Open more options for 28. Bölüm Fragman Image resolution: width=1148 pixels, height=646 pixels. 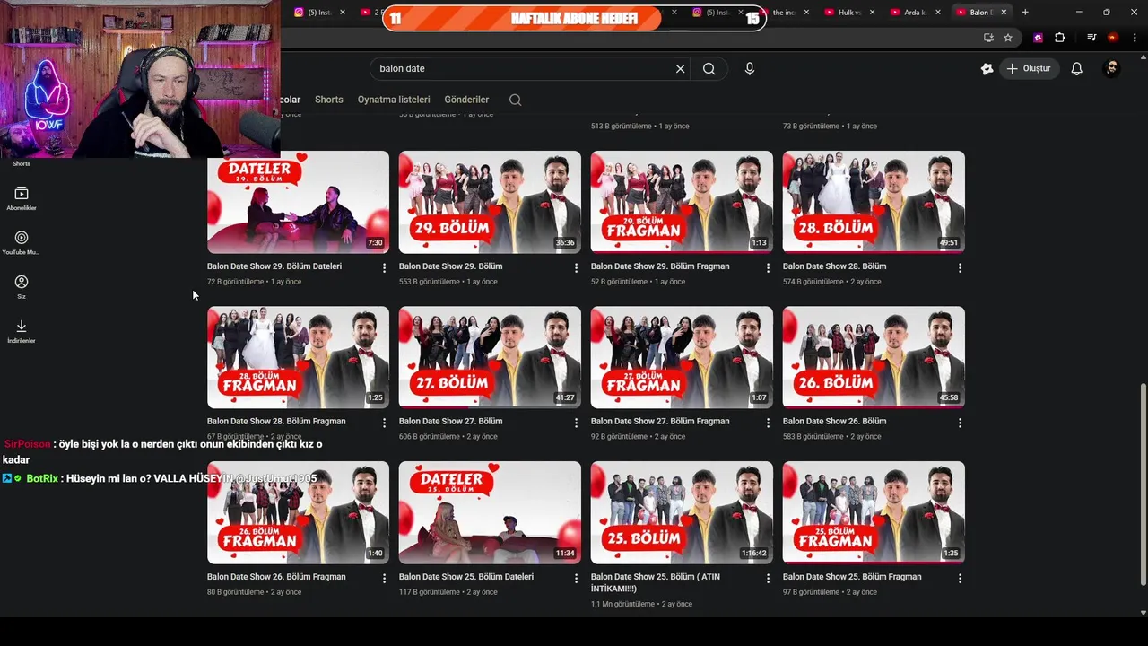[x=384, y=423]
